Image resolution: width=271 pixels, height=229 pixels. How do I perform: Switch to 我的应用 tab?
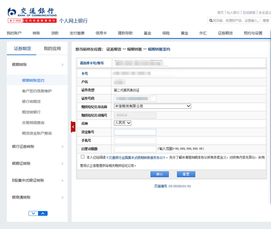point(52,49)
